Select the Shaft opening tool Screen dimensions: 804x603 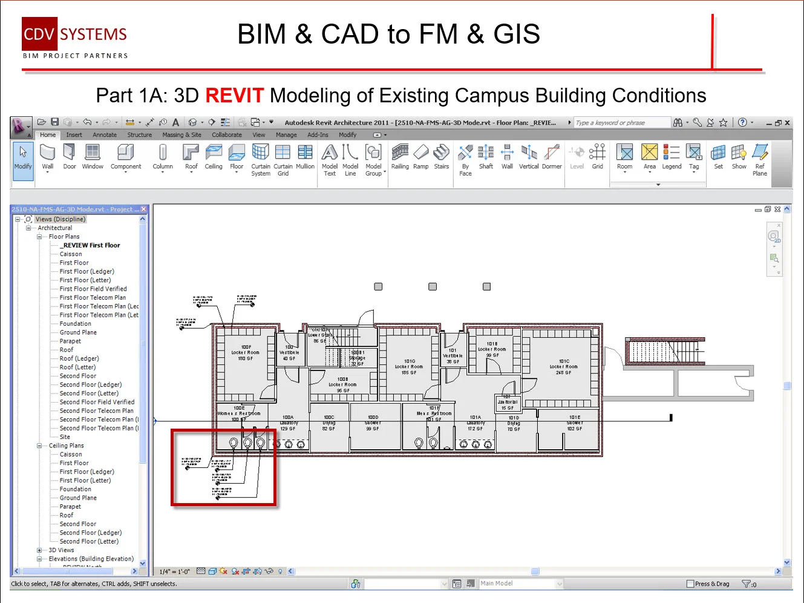[486, 156]
